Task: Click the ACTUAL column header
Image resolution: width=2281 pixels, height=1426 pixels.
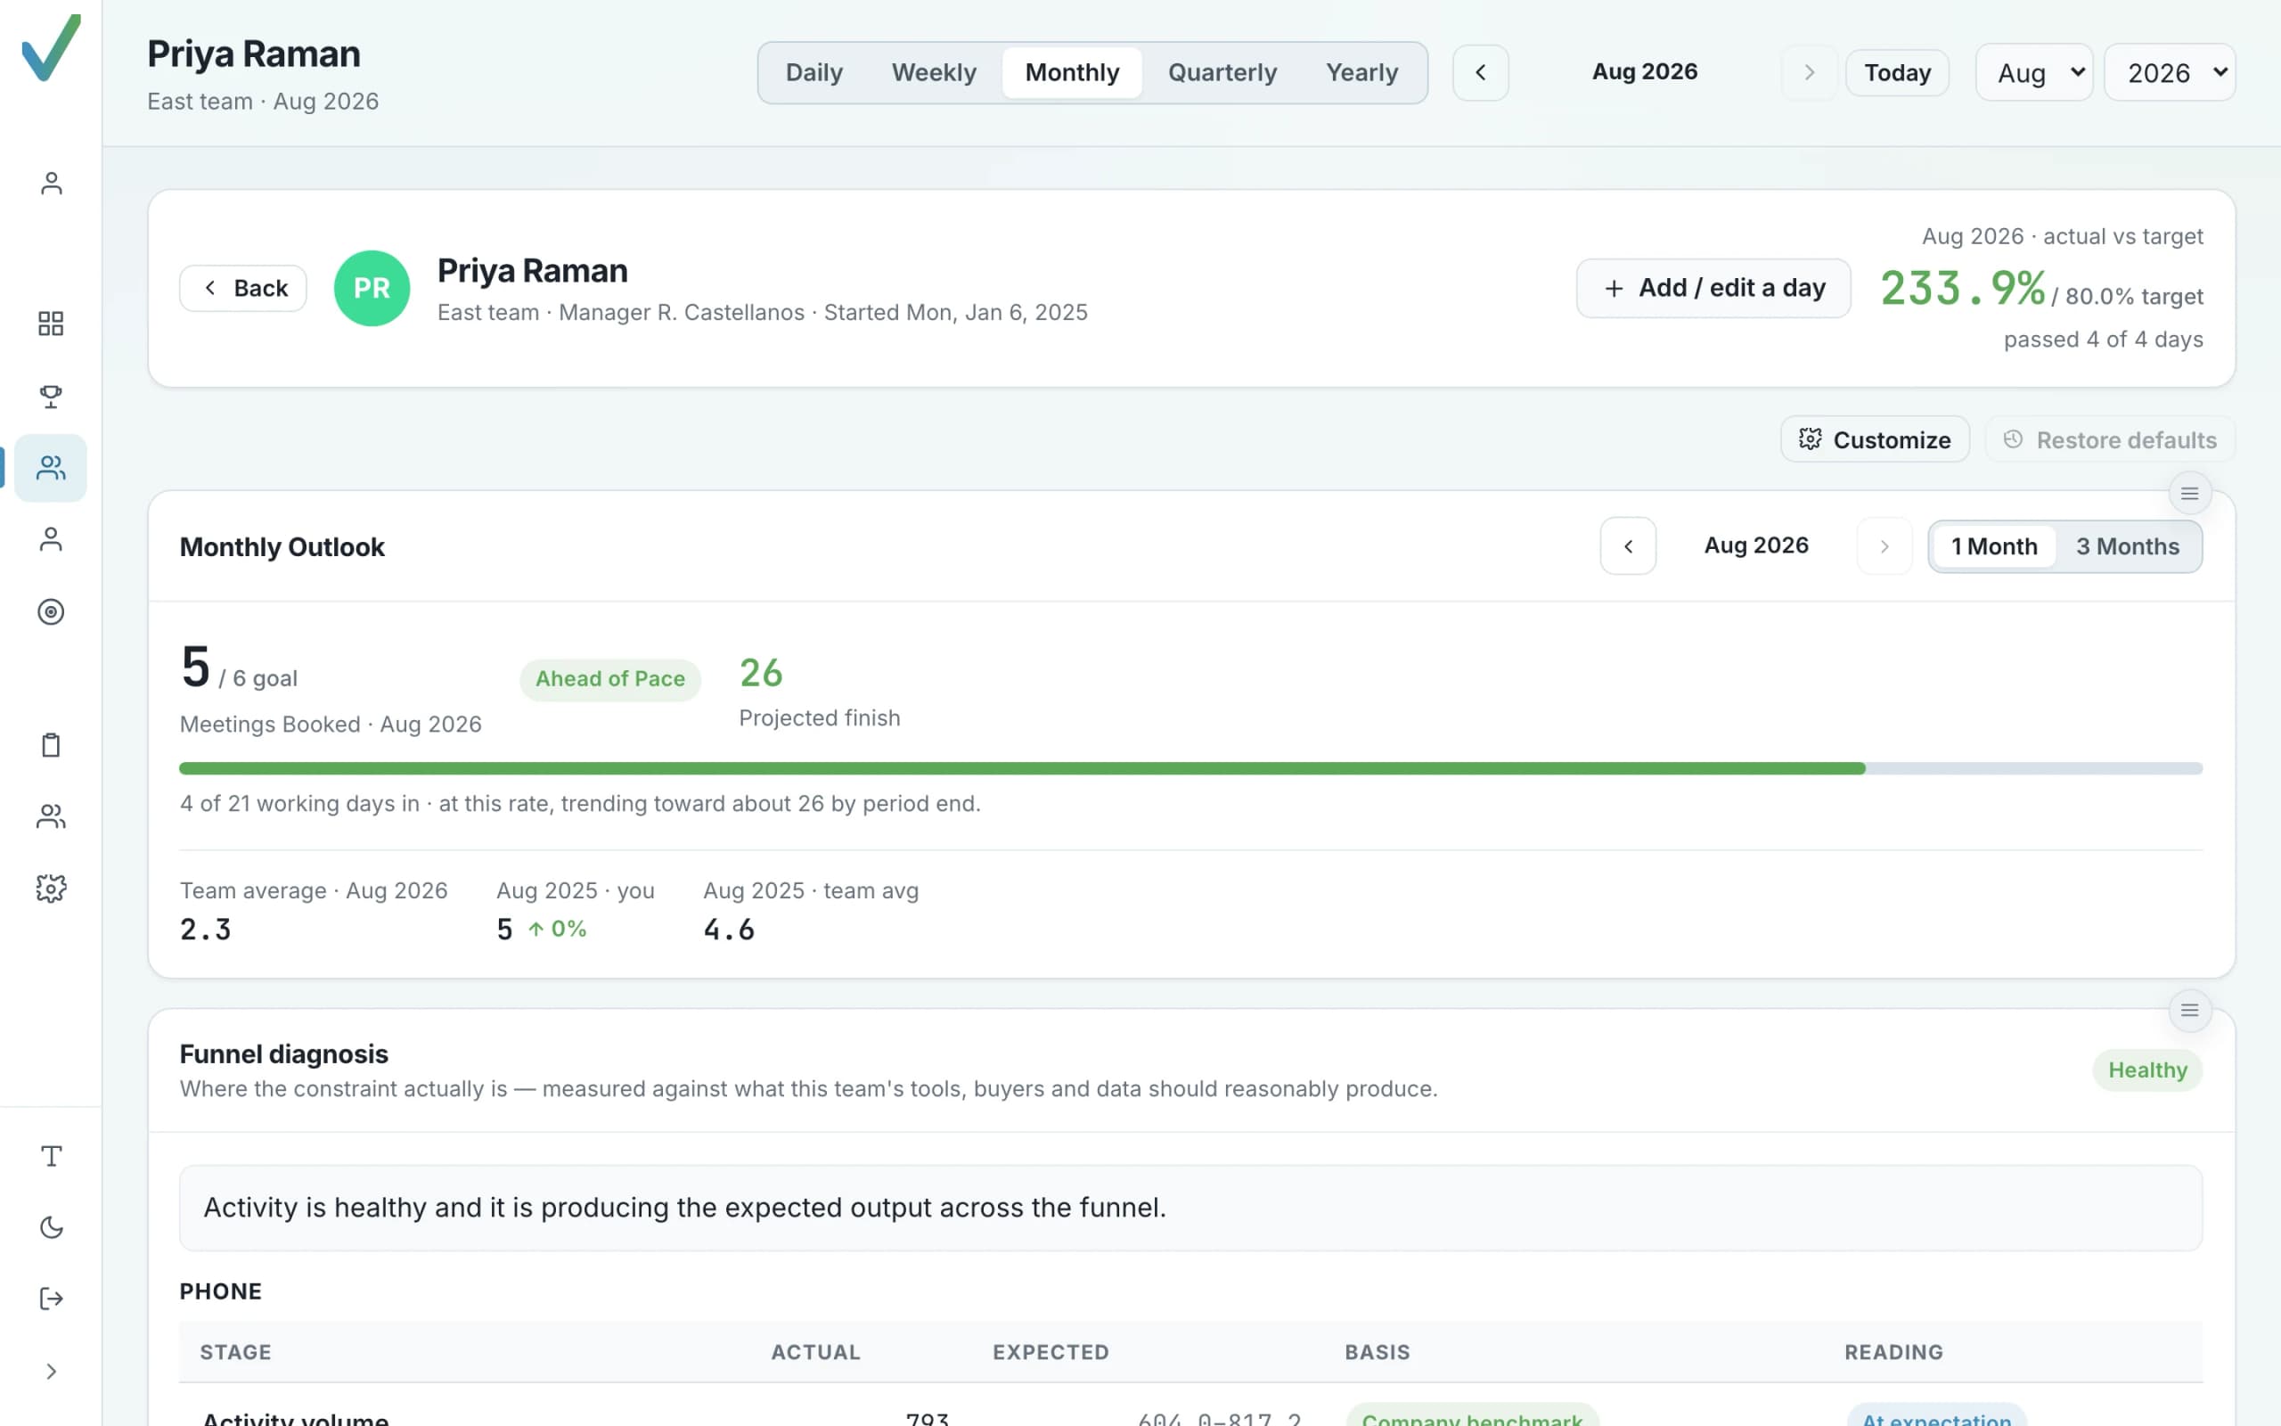Action: point(815,1352)
